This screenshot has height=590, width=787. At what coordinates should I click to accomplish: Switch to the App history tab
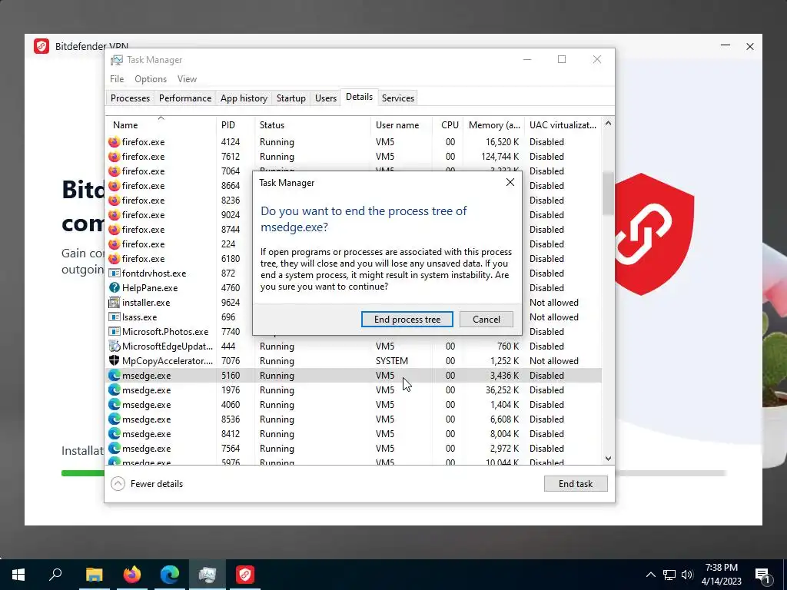[244, 98]
